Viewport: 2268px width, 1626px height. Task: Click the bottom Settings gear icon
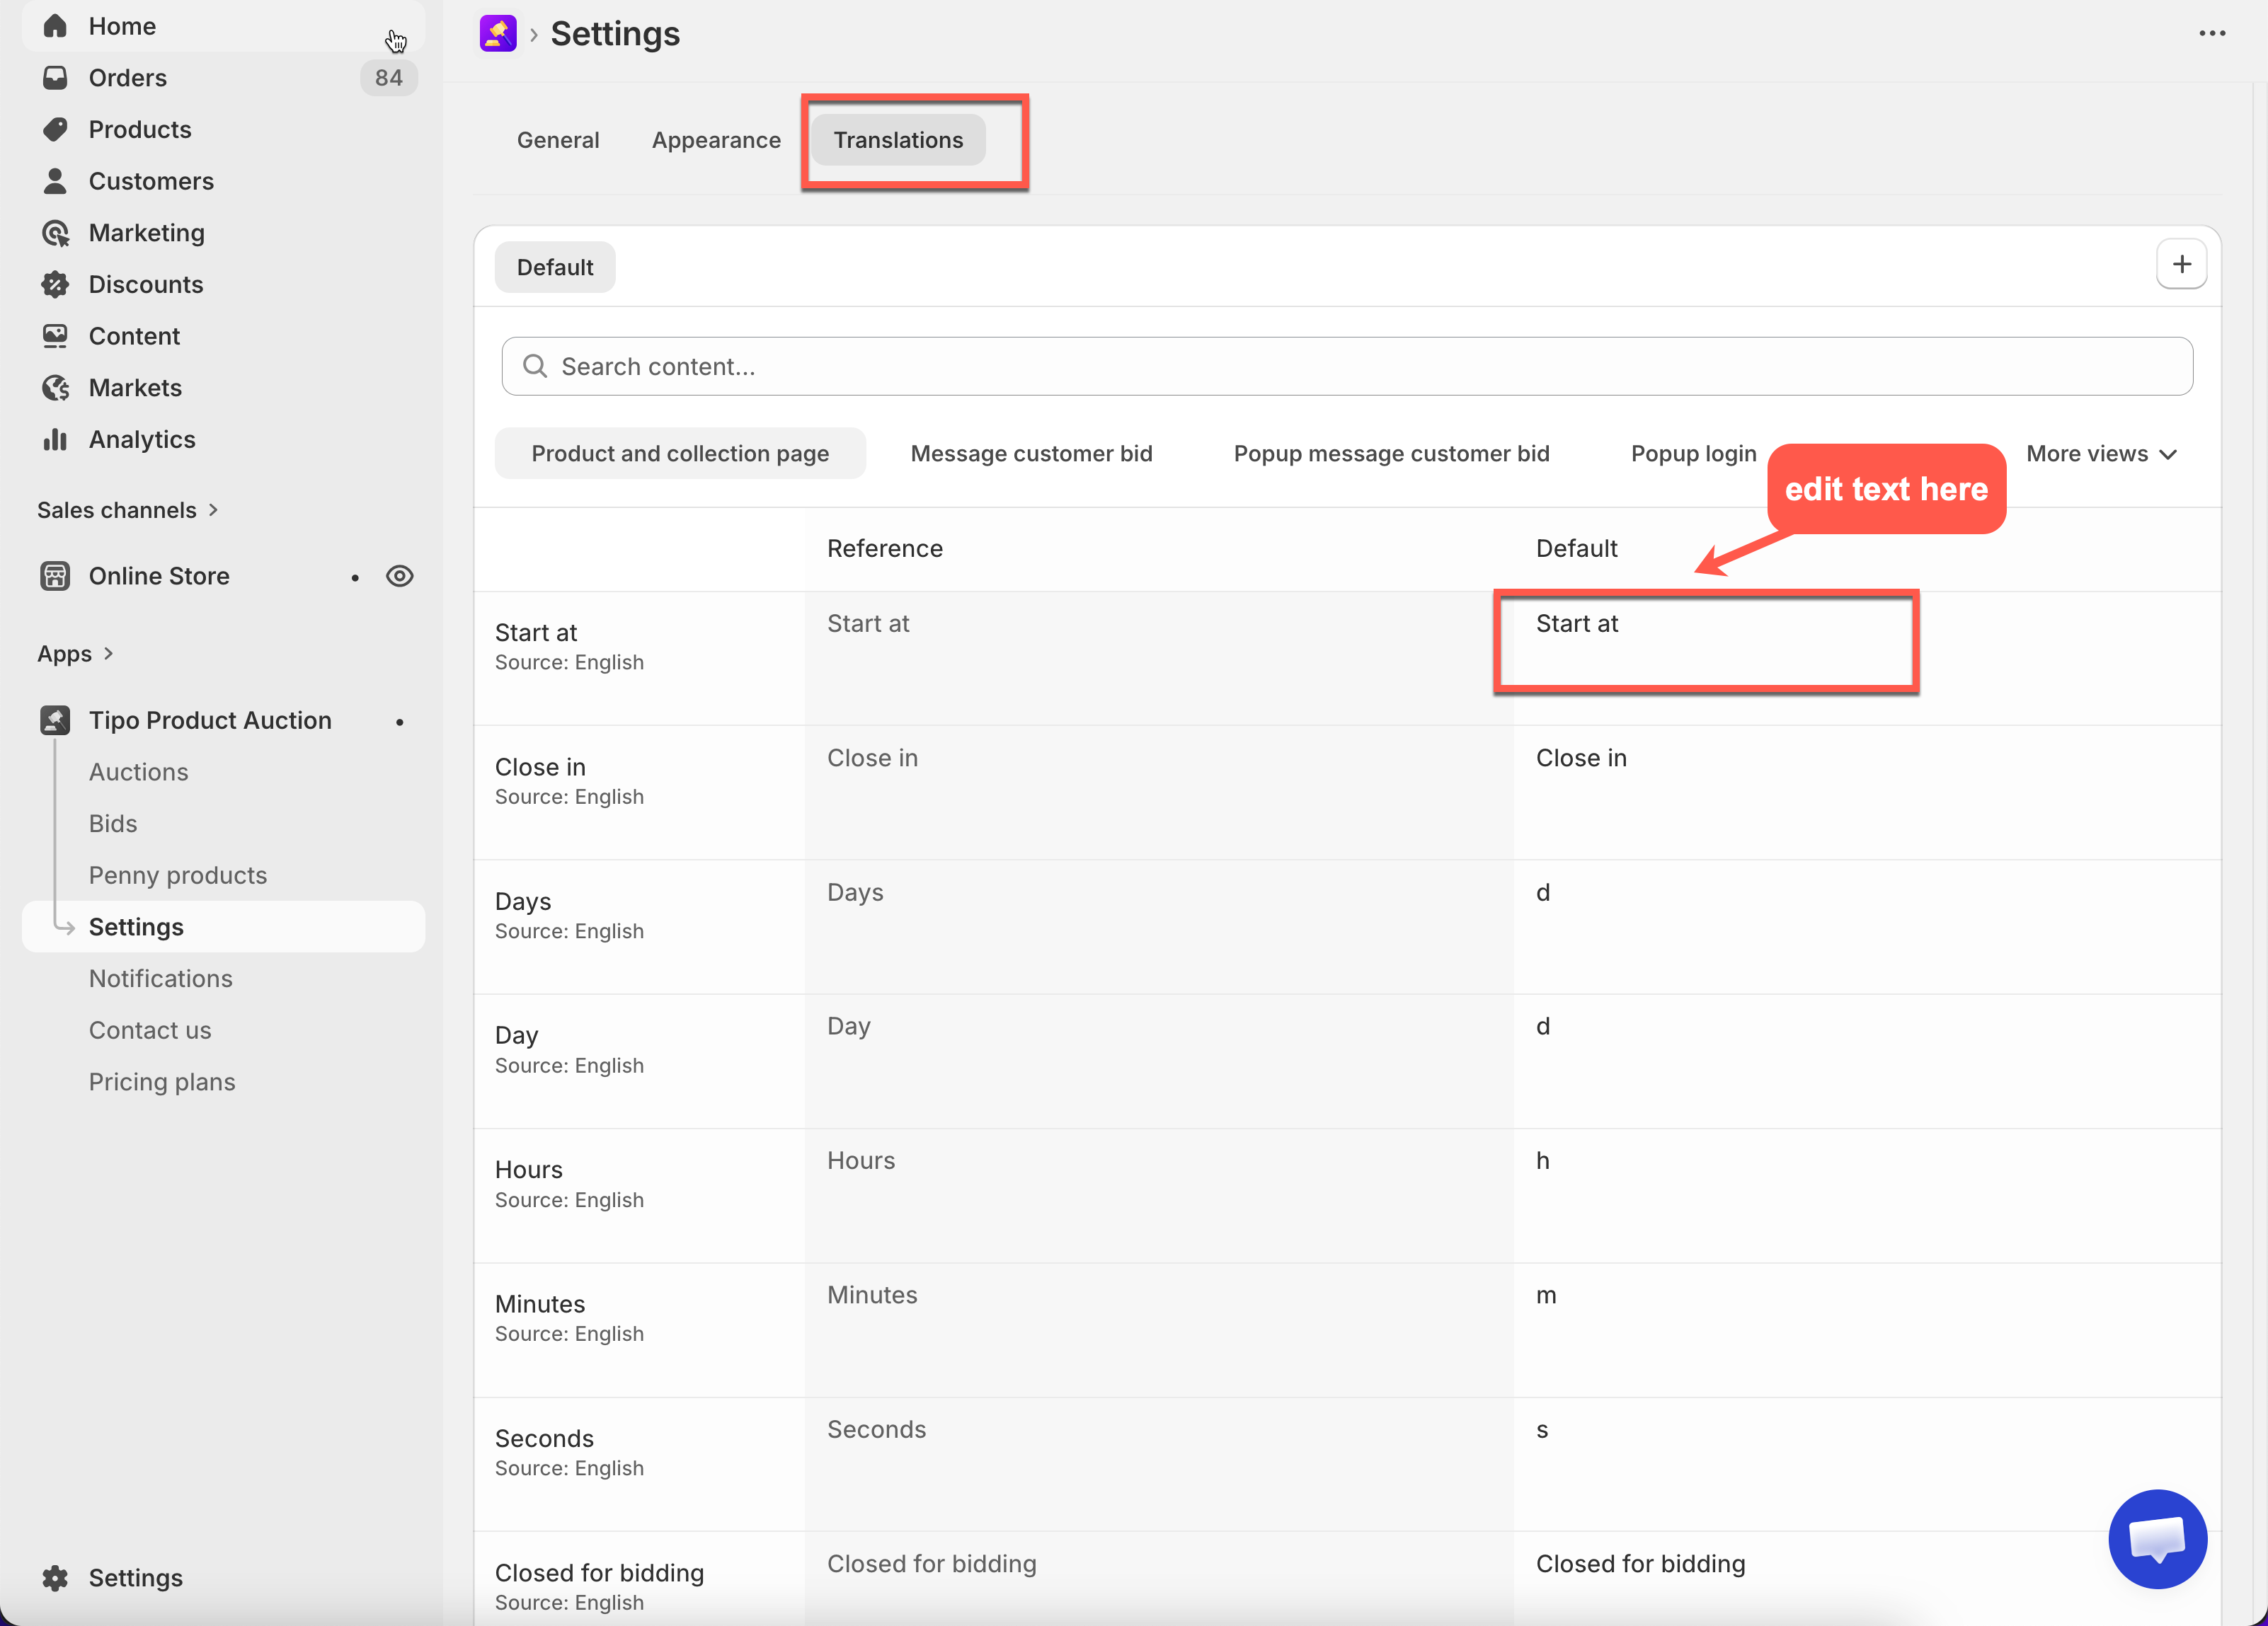[55, 1577]
